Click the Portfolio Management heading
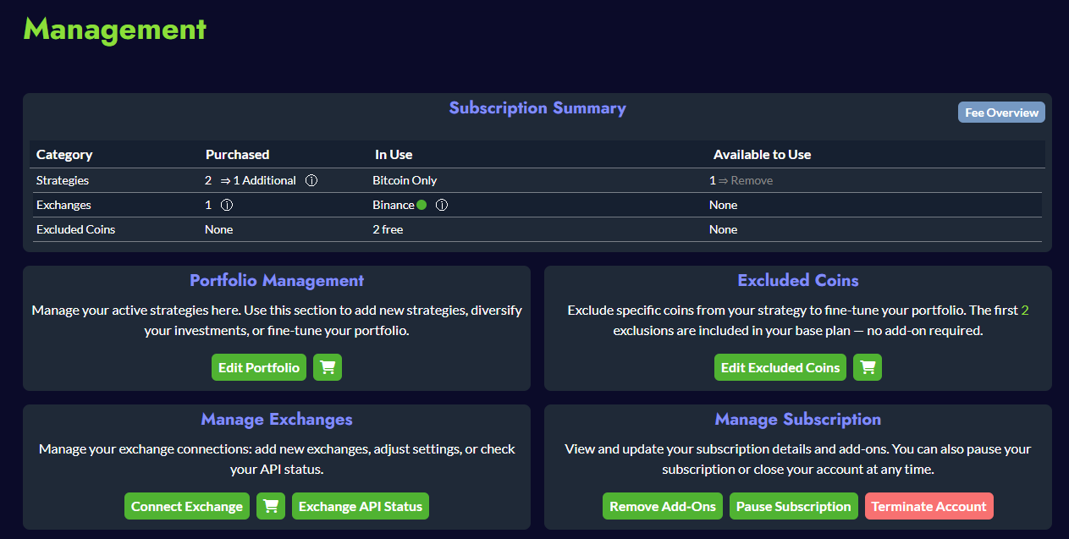Screen dimensions: 1069x539 pos(277,280)
